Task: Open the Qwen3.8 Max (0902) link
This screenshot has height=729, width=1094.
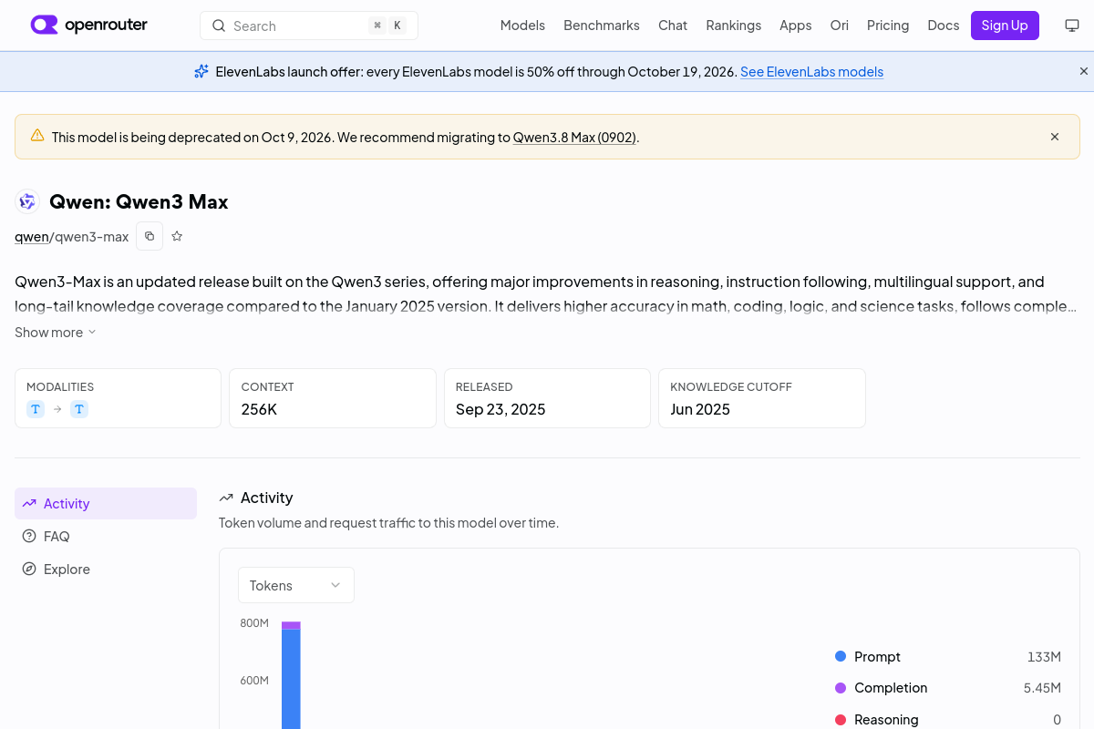Action: [574, 138]
